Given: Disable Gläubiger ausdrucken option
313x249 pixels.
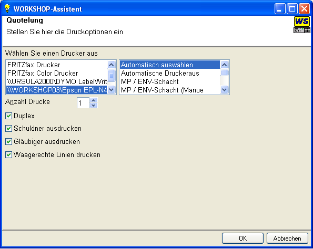Looking at the screenshot, I should (8, 141).
